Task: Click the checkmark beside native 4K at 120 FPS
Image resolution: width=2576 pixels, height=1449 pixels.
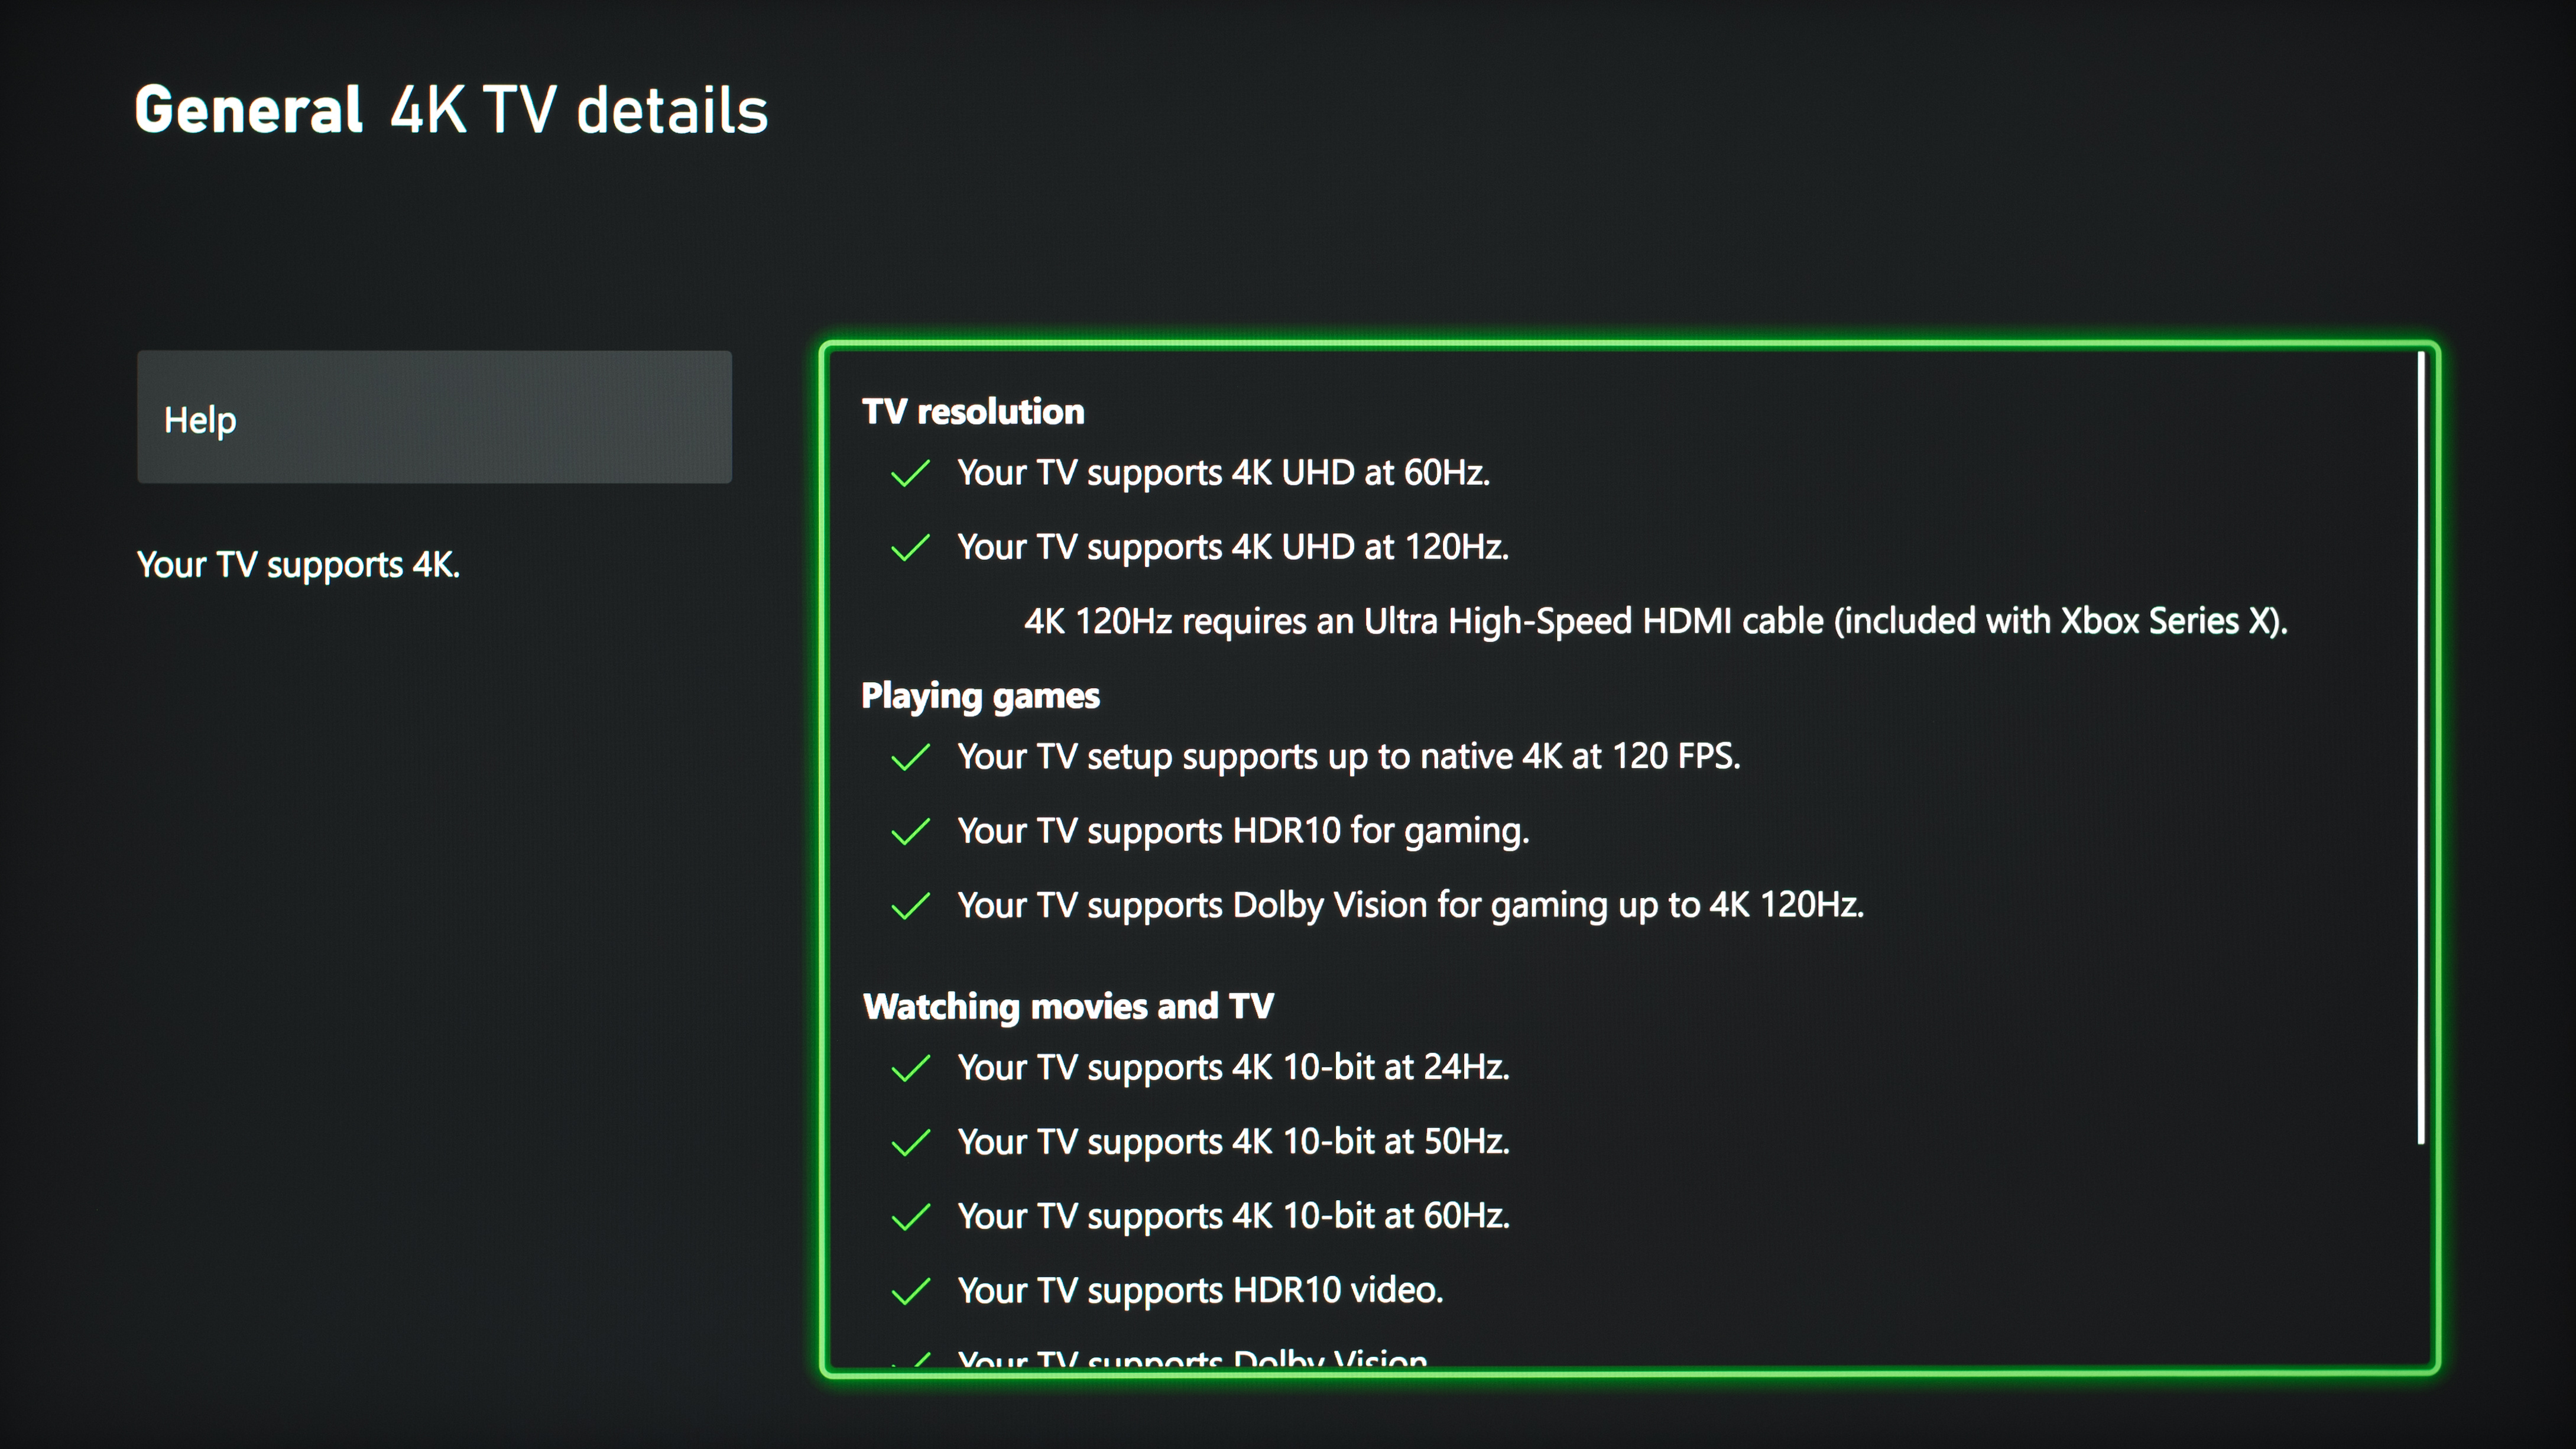Action: (910, 757)
